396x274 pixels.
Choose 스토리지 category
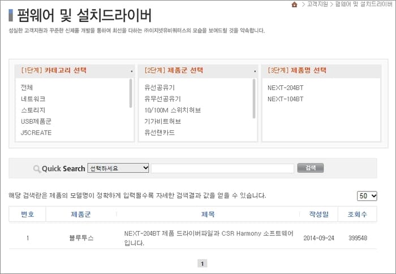33,110
